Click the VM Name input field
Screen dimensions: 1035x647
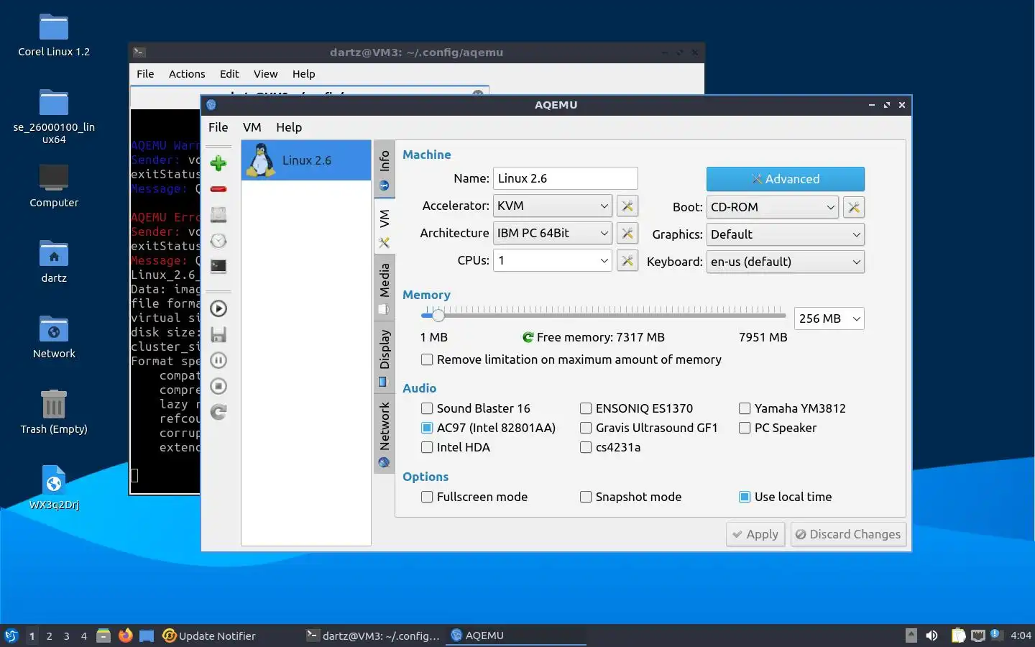(x=566, y=178)
